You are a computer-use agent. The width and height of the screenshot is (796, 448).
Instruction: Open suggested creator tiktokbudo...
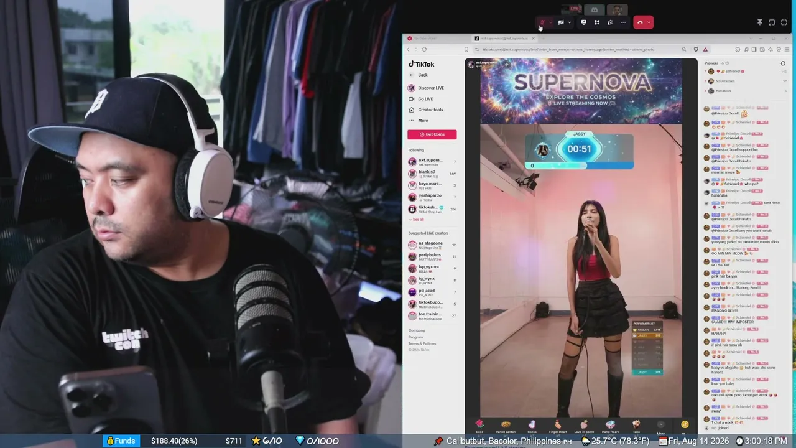[x=432, y=304]
